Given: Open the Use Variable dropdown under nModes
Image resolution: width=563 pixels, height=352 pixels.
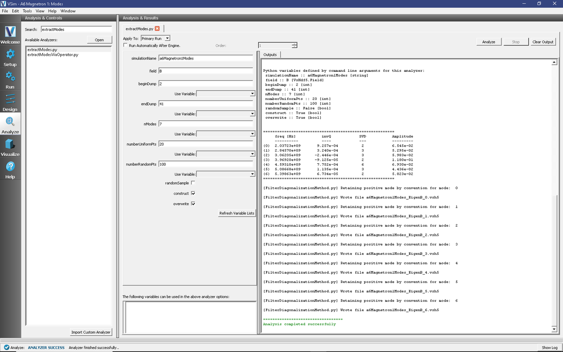Looking at the screenshot, I should [226, 134].
